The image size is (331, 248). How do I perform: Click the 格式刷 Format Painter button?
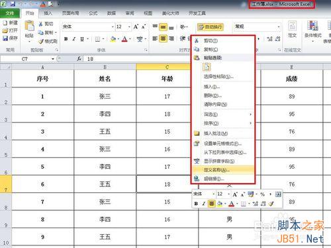coord(48,41)
